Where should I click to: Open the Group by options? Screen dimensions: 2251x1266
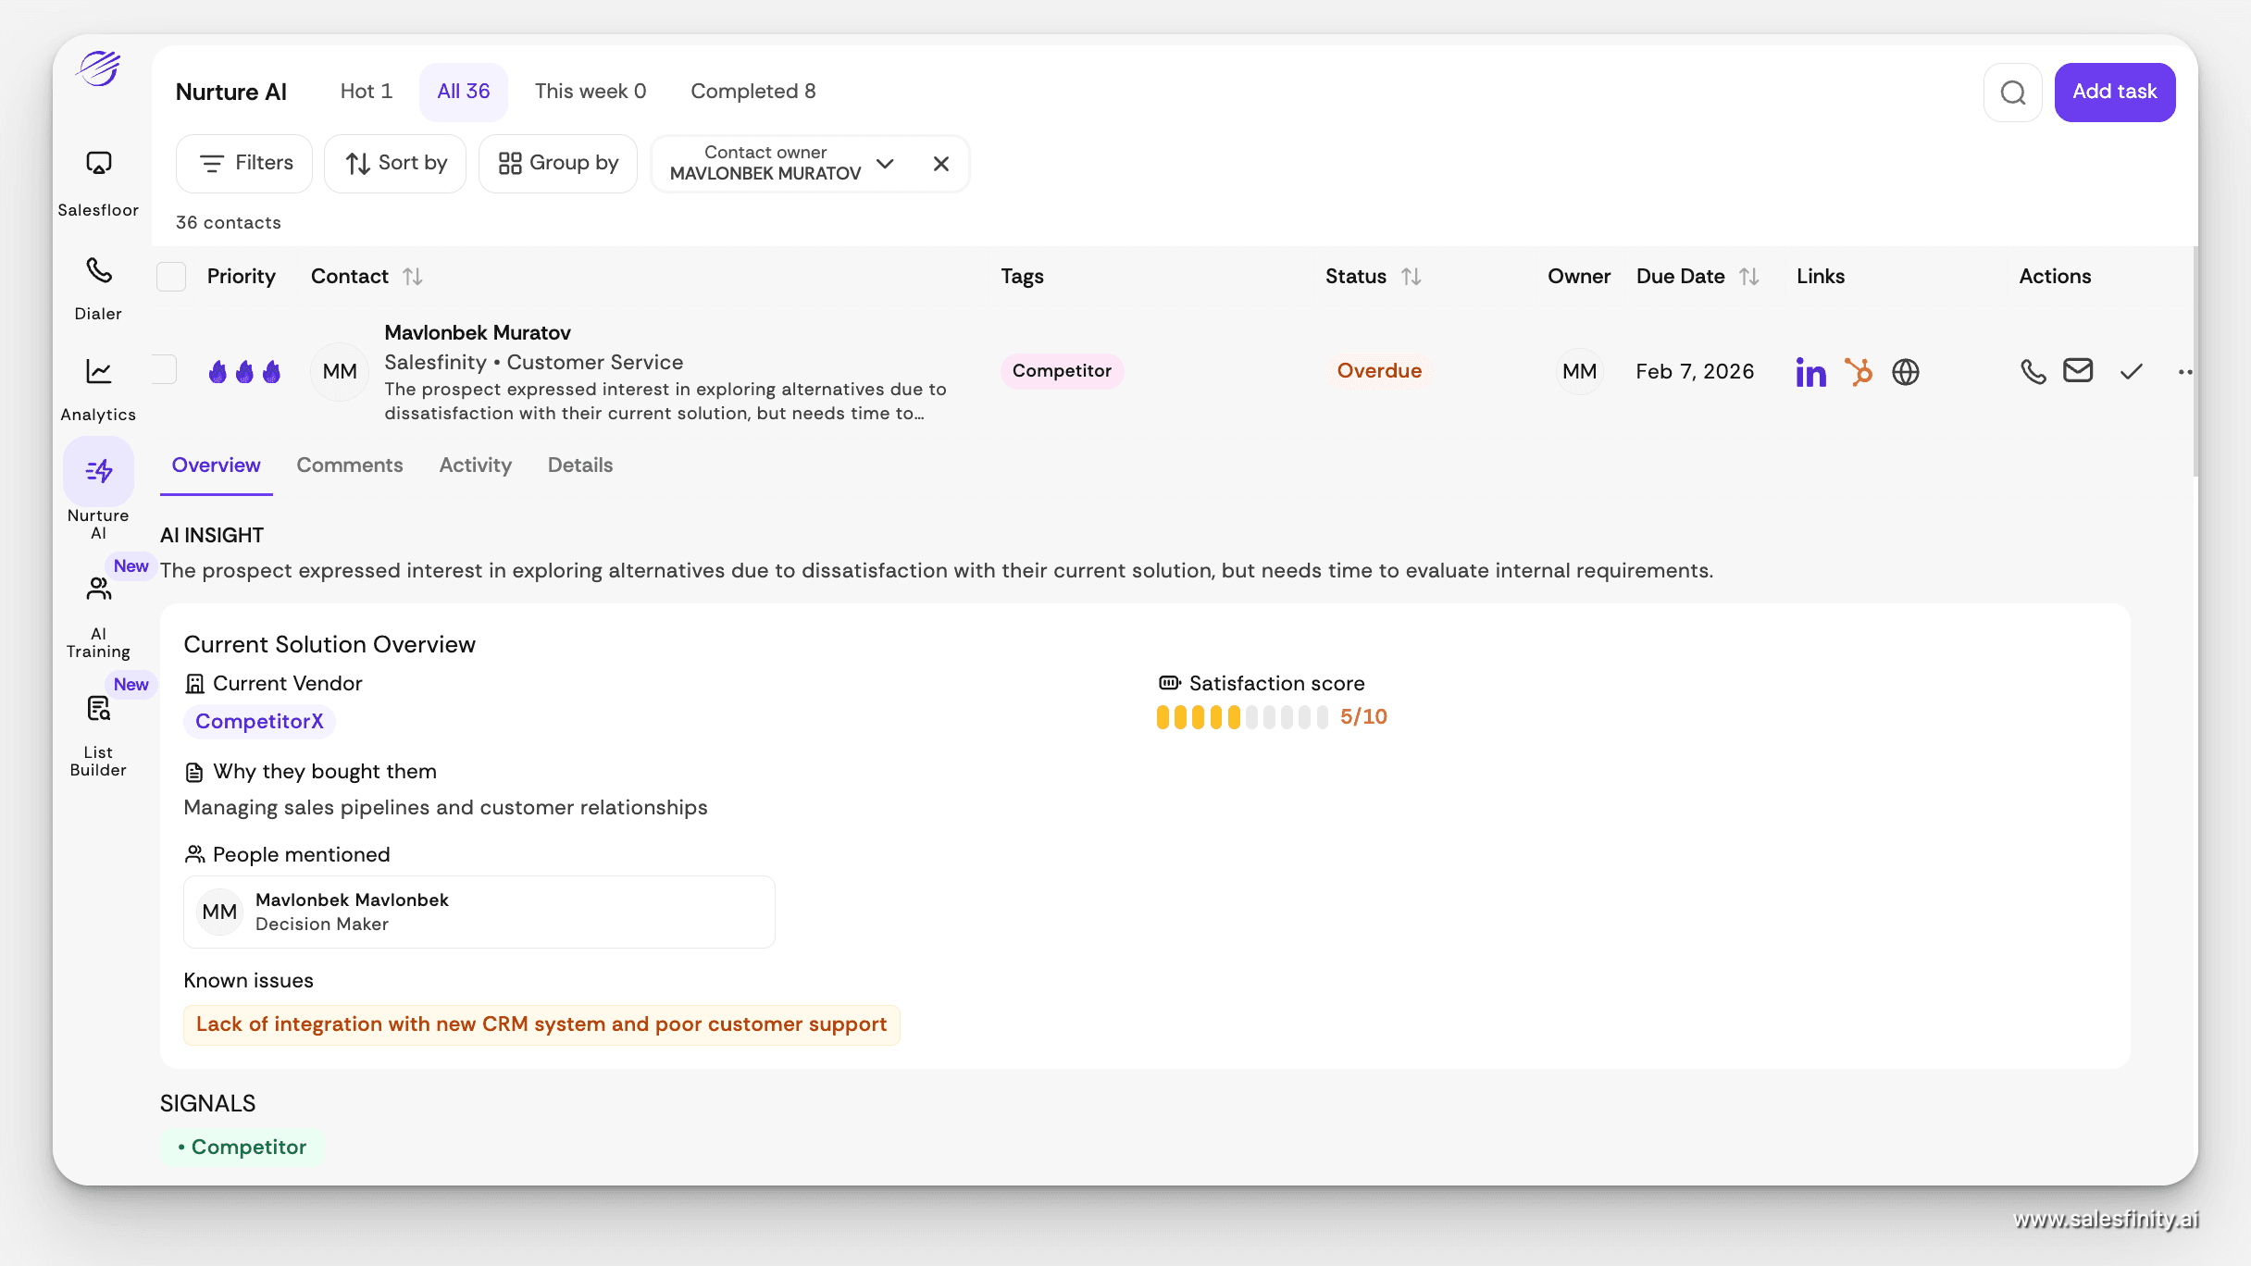[x=557, y=164]
